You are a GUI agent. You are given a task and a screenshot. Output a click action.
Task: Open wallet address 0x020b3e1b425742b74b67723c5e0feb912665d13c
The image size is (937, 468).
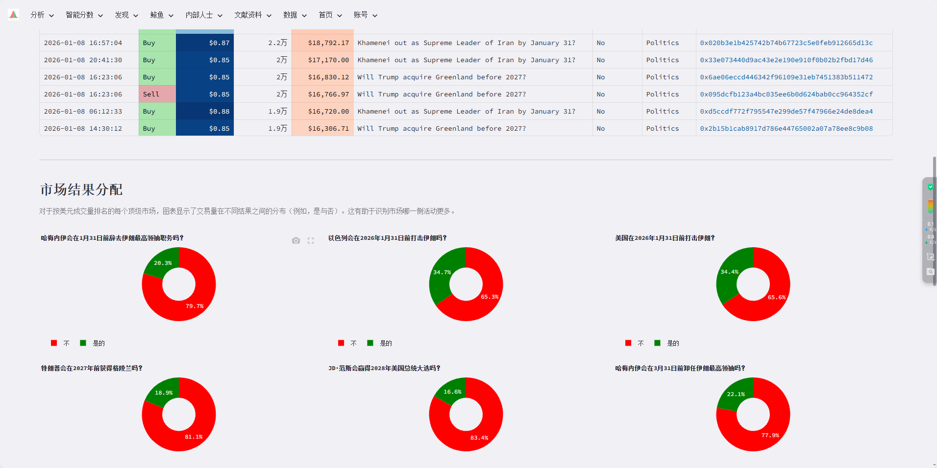coord(786,43)
